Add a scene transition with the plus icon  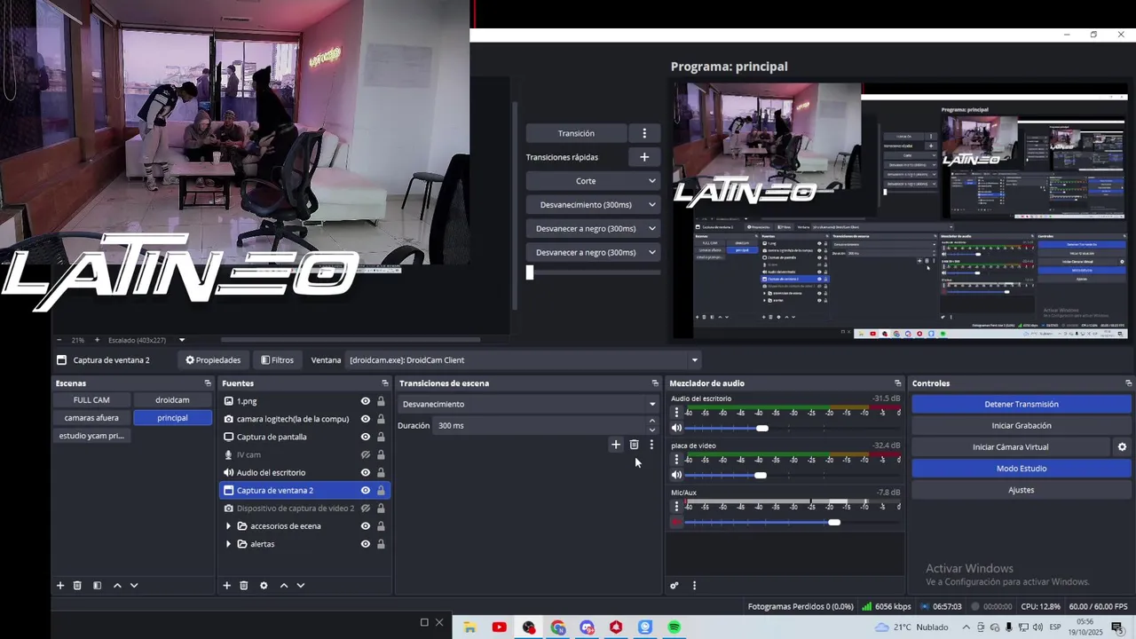(x=616, y=445)
